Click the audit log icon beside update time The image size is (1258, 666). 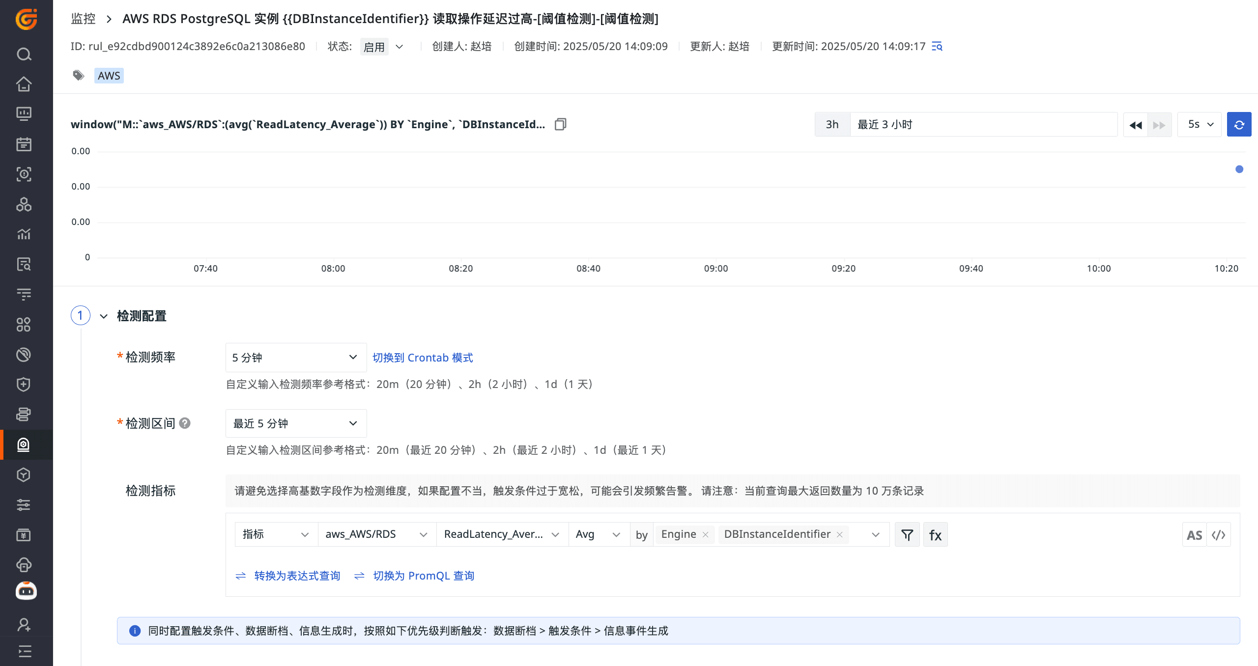[x=937, y=47]
